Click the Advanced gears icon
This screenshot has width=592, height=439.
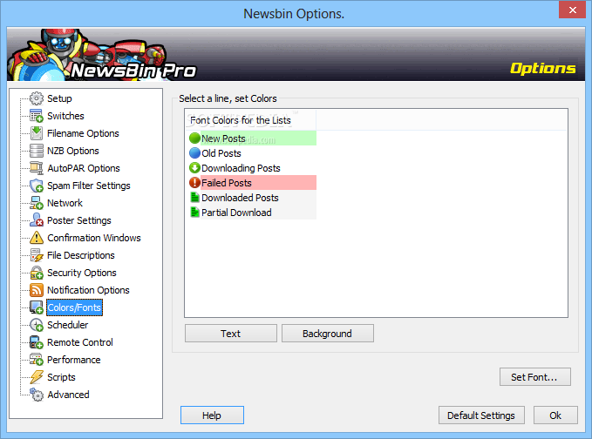[x=37, y=395]
